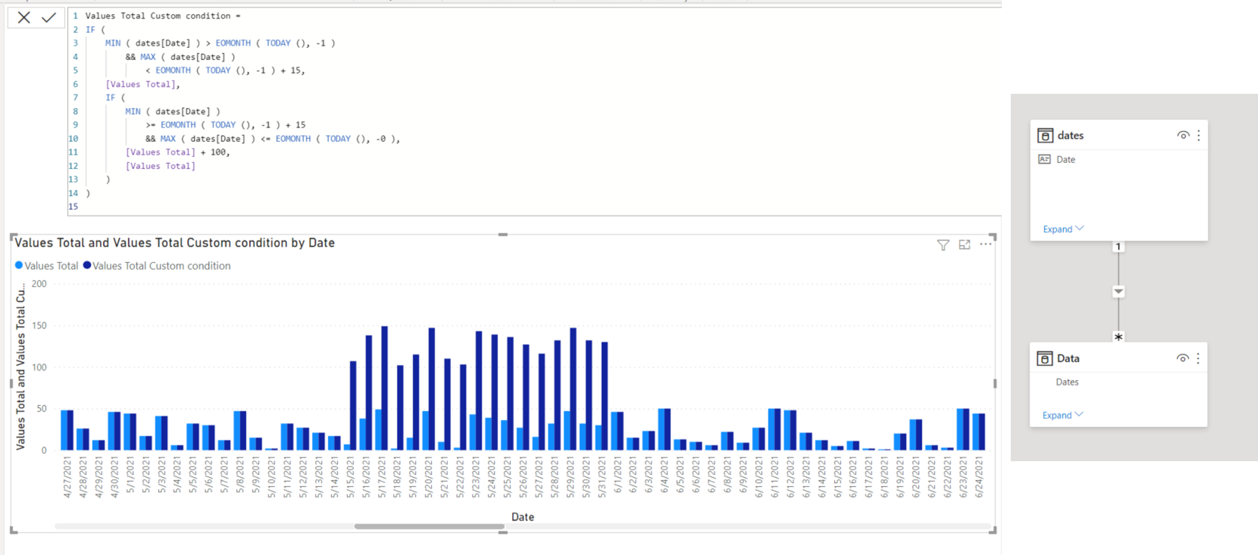
Task: Select the Date field type icon
Action: [1044, 159]
